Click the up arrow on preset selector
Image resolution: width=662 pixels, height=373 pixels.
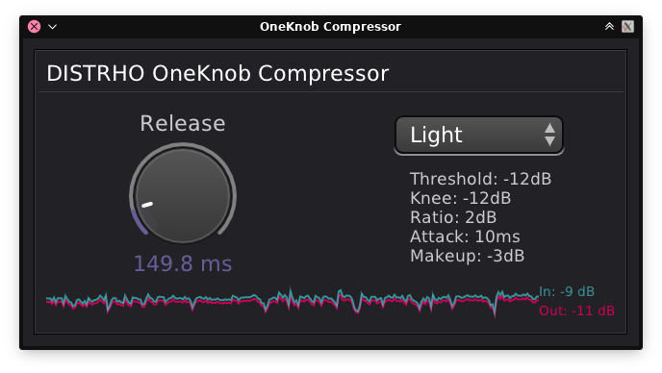tap(549, 128)
